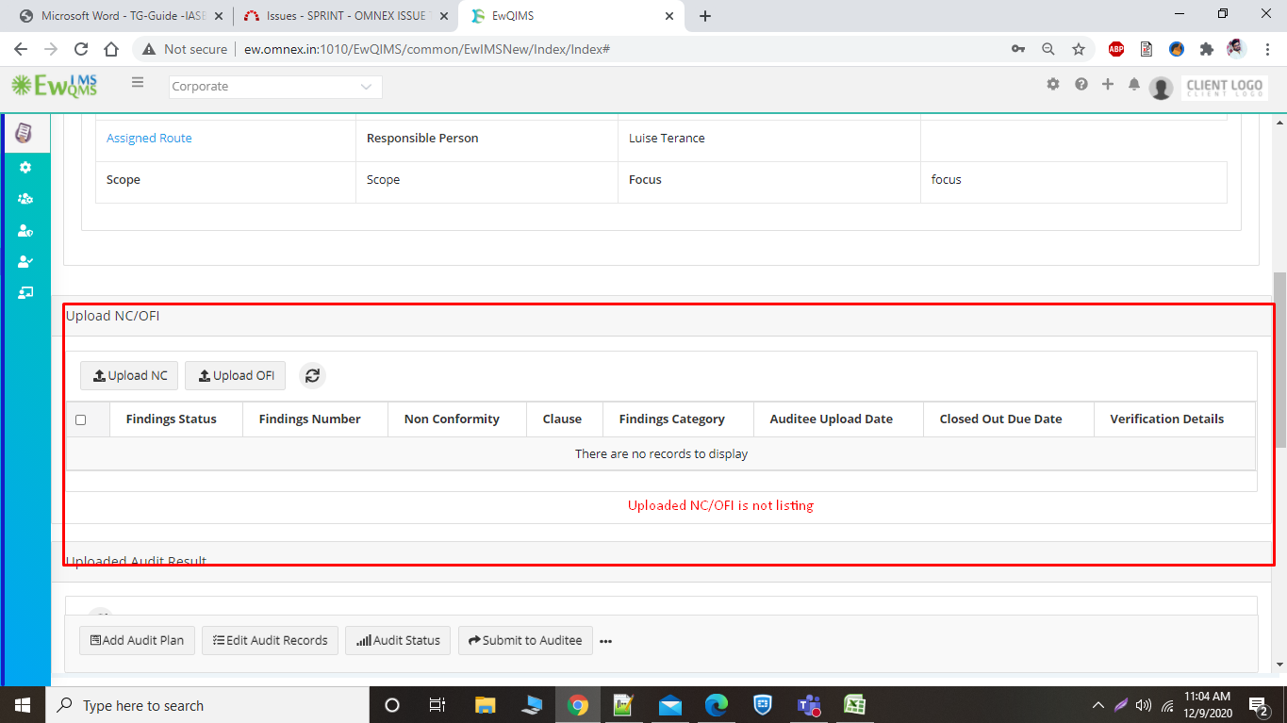This screenshot has width=1287, height=723.
Task: Open the browser extensions puzzle icon
Action: click(x=1206, y=49)
